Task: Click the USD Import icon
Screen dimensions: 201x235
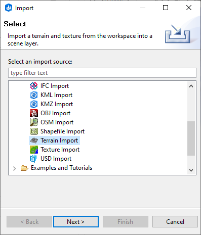Action: click(x=33, y=159)
